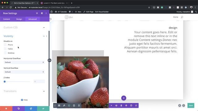
Task: Open a new browser tab
Action: point(71,3)
